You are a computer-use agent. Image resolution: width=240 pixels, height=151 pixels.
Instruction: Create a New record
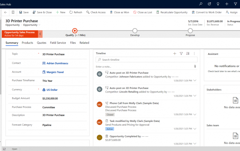[x=61, y=12]
